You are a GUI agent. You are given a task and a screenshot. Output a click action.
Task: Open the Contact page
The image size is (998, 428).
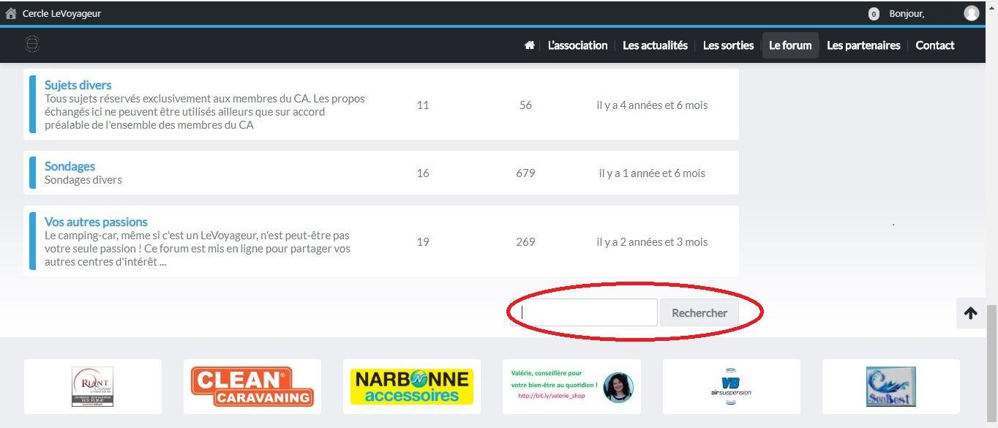pos(934,45)
